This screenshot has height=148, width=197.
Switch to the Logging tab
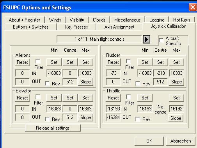157,20
